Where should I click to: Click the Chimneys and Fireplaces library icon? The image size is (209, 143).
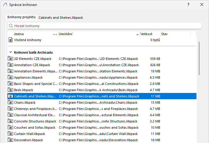10,108
